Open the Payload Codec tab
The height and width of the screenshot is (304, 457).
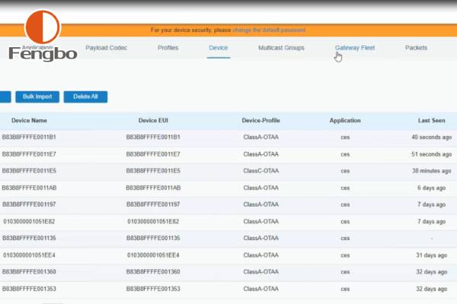(x=106, y=48)
